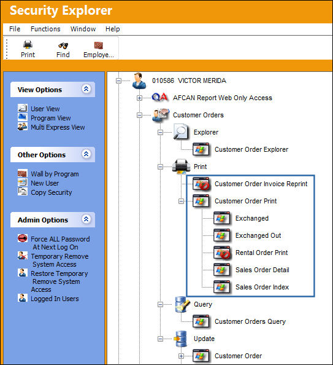
Task: Click the Print printer icon in toolbar
Action: pos(28,44)
